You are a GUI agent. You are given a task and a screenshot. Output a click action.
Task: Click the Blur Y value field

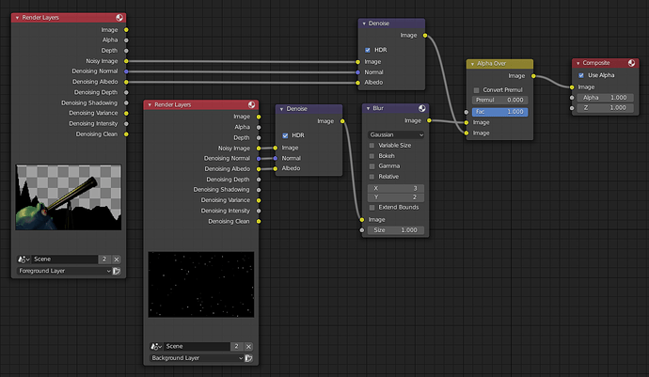(396, 197)
